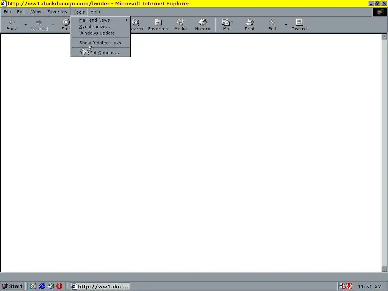Open the Back button history dropdown arrow

[25, 25]
